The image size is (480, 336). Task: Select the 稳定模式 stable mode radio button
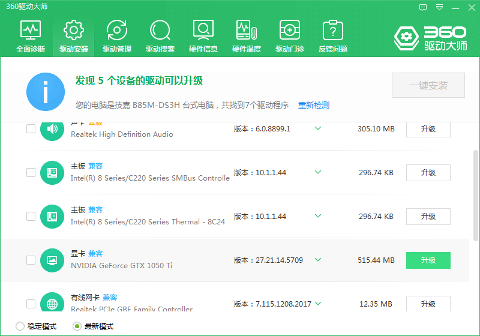click(x=20, y=326)
